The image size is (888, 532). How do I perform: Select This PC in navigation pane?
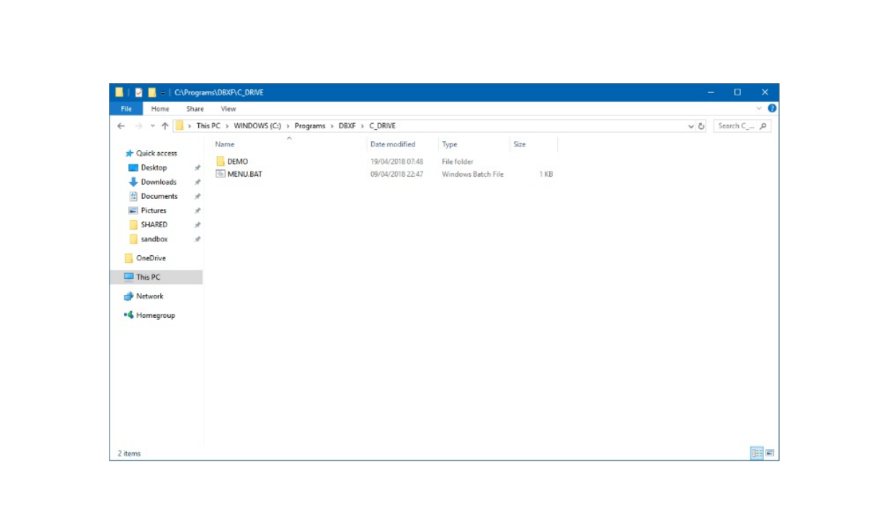point(156,277)
